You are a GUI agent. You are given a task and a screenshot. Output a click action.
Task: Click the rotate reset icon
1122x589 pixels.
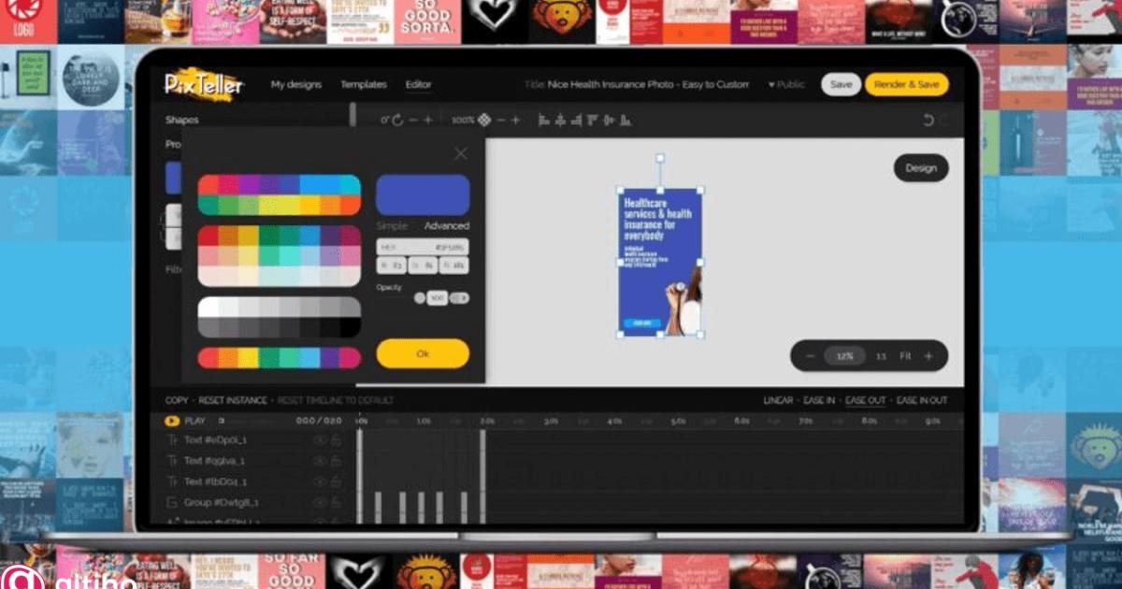pos(397,120)
